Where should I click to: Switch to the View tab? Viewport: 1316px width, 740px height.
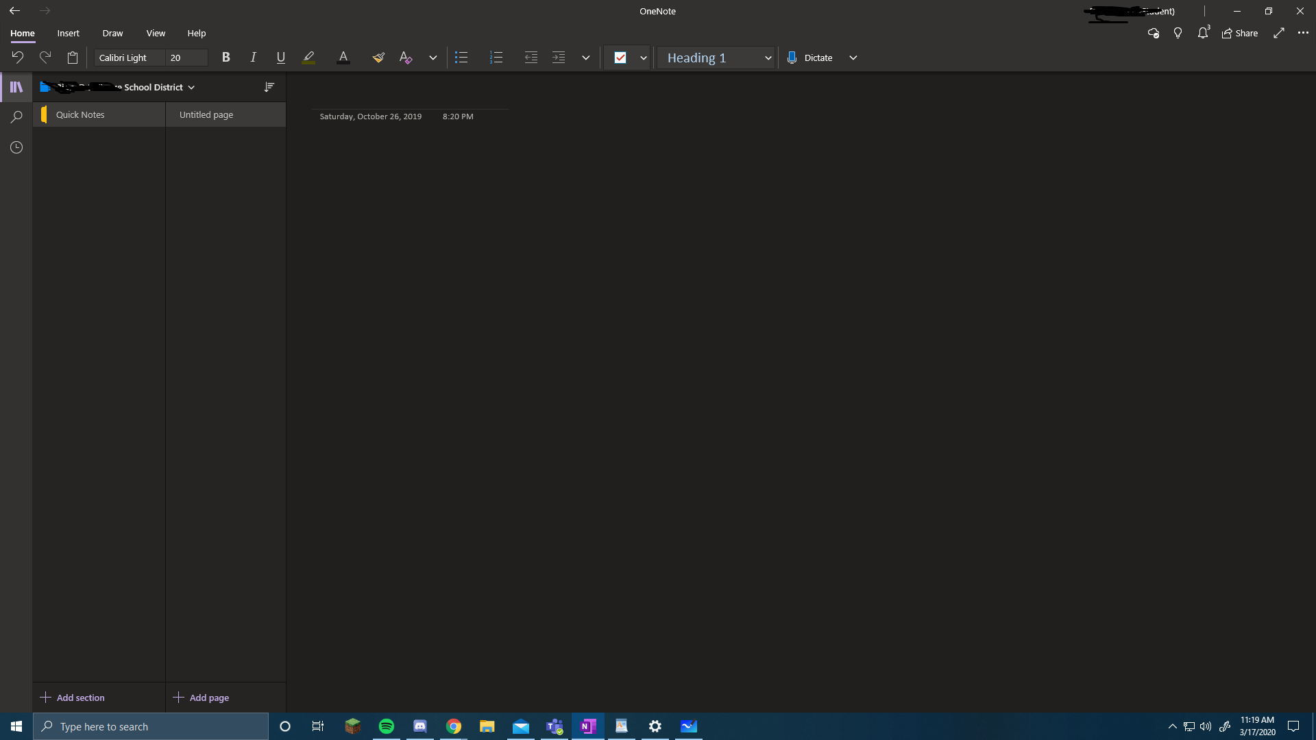(x=156, y=33)
